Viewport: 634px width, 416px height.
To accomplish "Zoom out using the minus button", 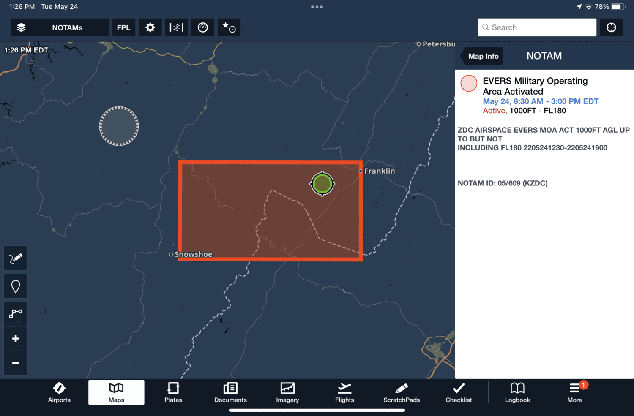I will [x=15, y=363].
